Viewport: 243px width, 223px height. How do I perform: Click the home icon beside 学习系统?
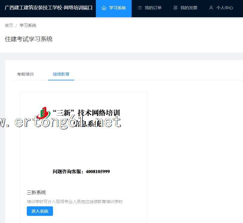(104, 8)
